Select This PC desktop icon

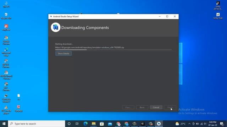pos(6,4)
